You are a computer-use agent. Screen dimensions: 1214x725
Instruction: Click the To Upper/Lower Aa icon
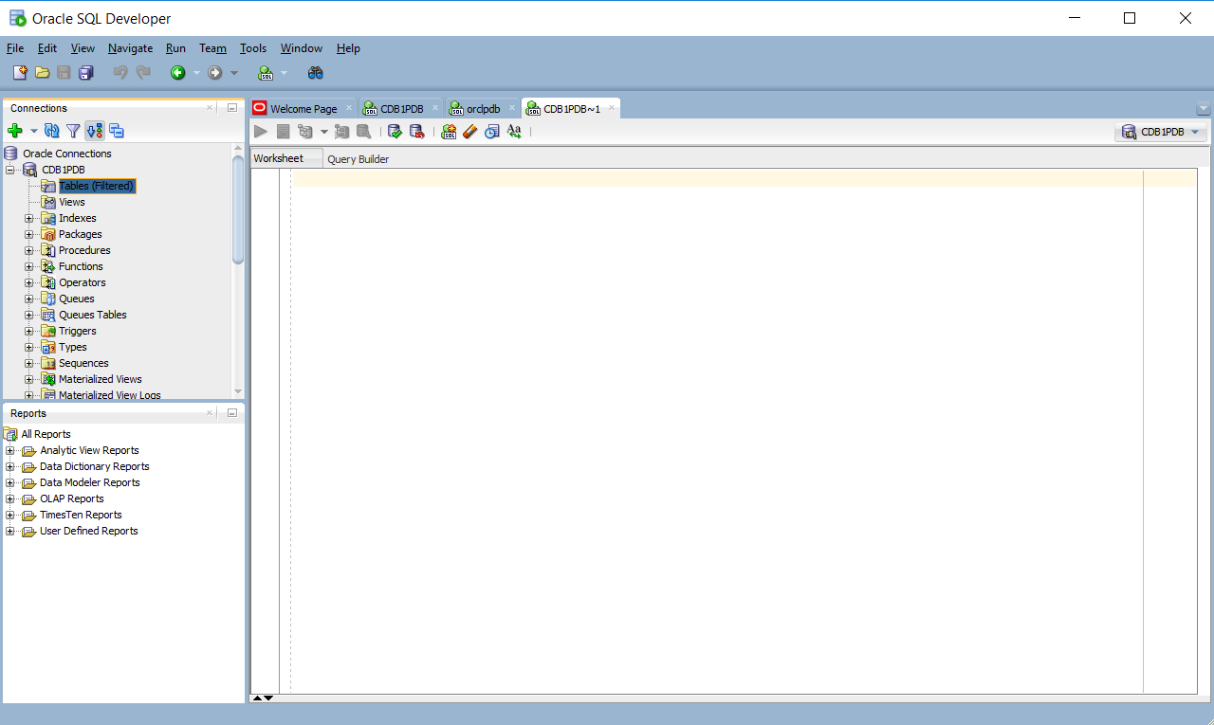[x=514, y=132]
